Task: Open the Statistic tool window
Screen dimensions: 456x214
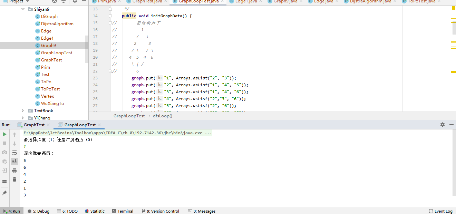Action: [x=95, y=211]
